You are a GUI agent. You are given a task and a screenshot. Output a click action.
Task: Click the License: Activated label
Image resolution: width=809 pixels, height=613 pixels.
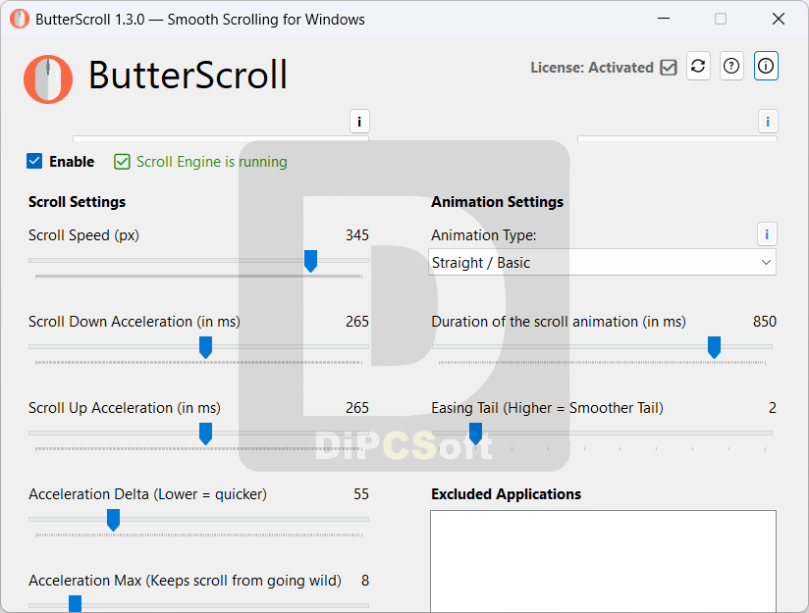(592, 68)
